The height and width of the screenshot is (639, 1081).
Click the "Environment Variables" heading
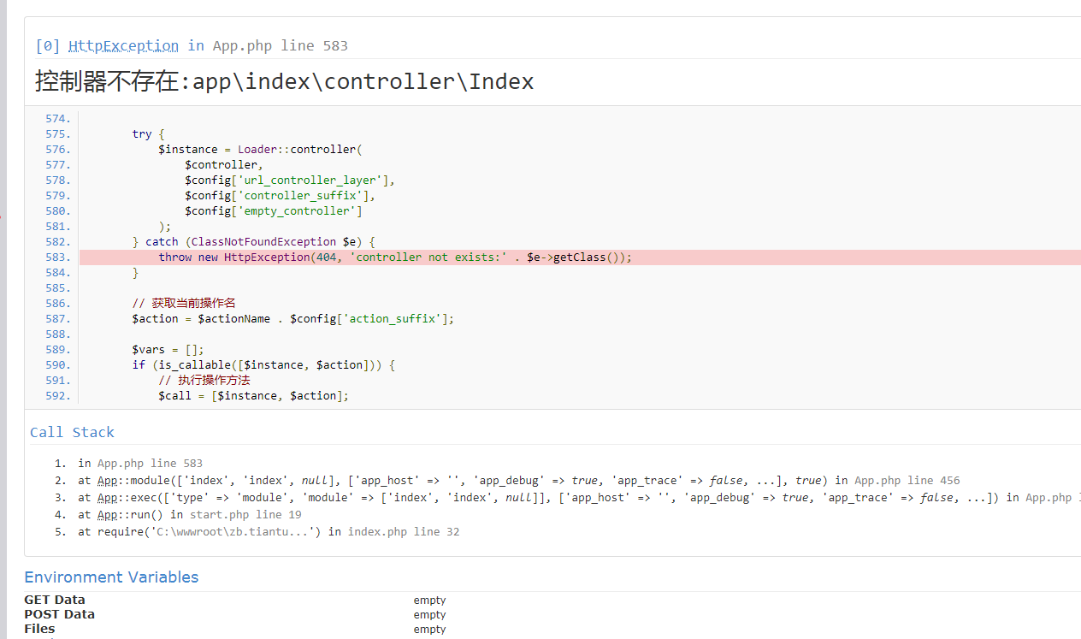111,577
